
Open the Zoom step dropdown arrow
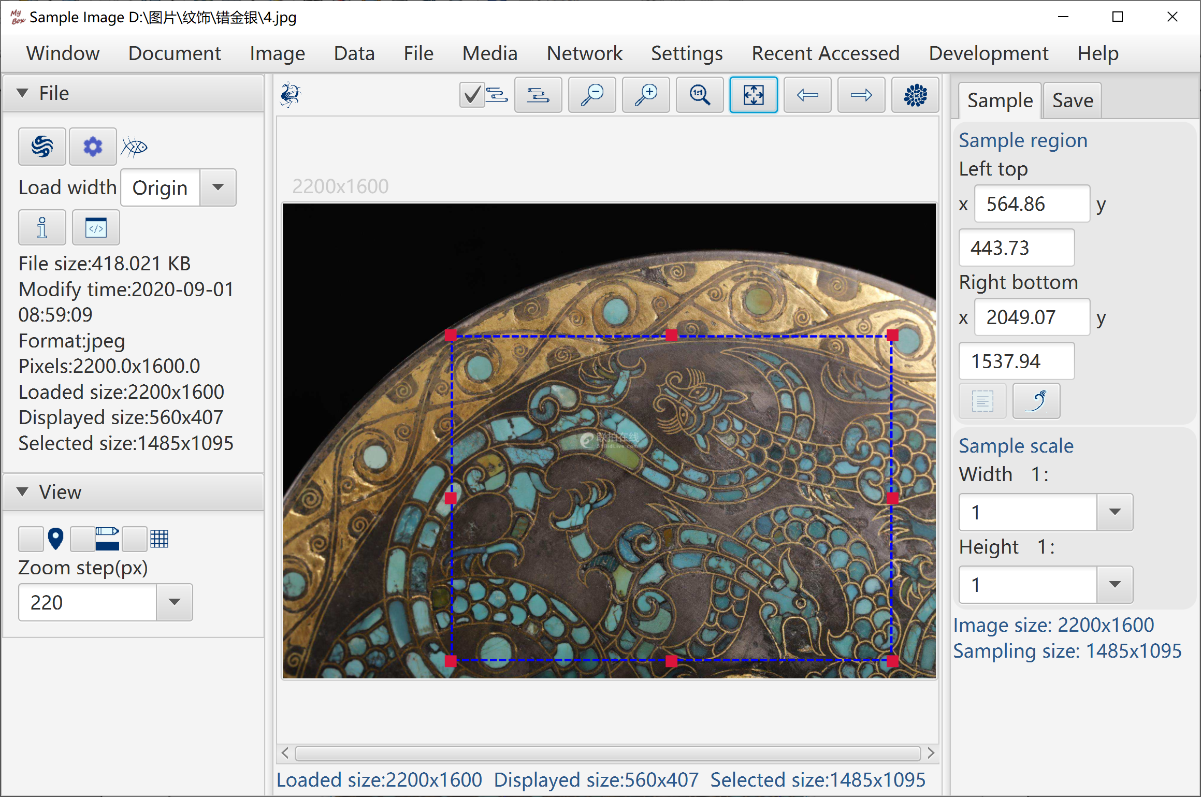[175, 602]
